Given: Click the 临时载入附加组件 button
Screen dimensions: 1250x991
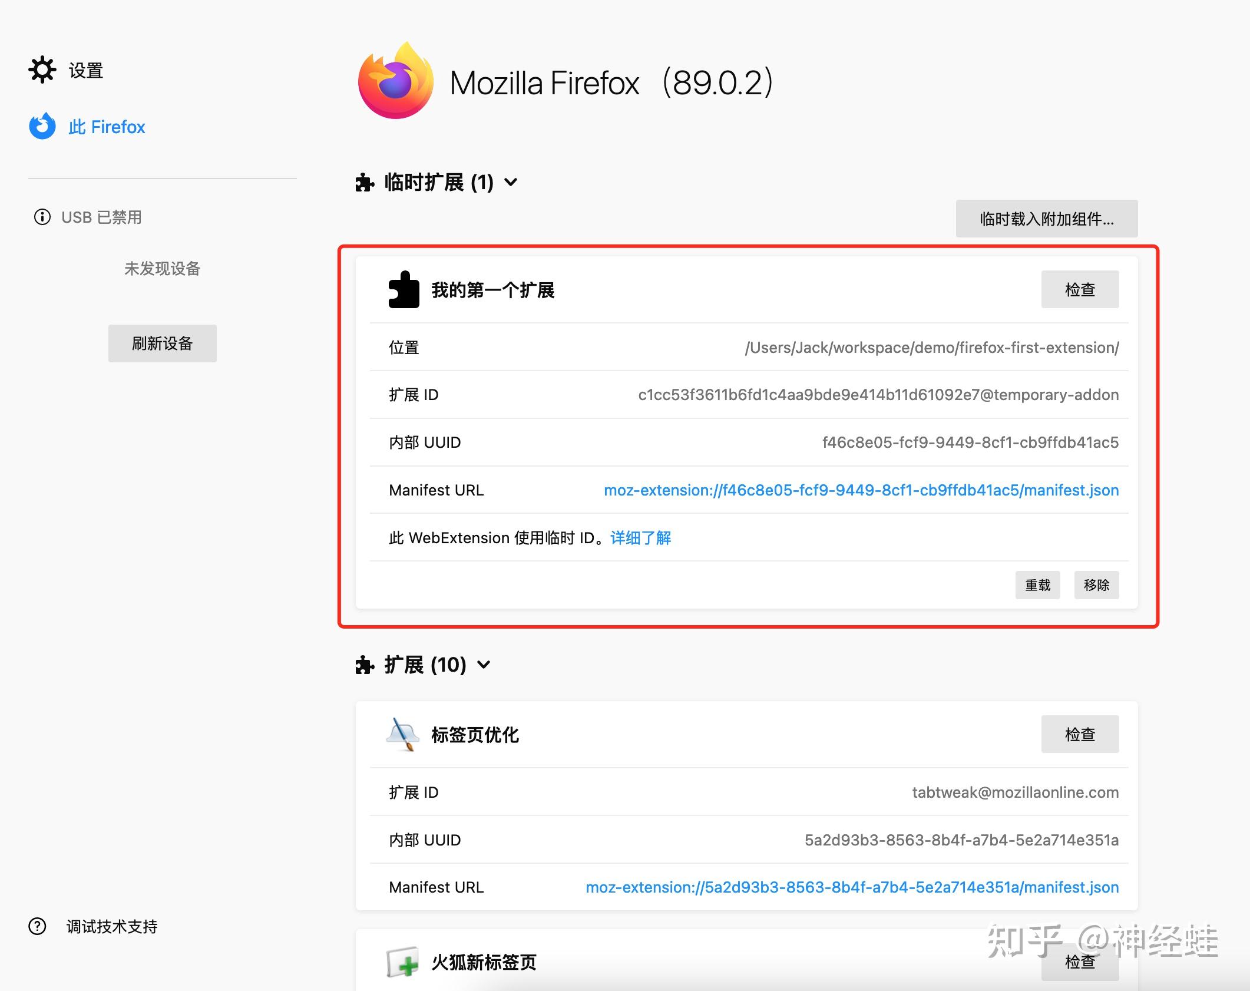Looking at the screenshot, I should 1047,219.
